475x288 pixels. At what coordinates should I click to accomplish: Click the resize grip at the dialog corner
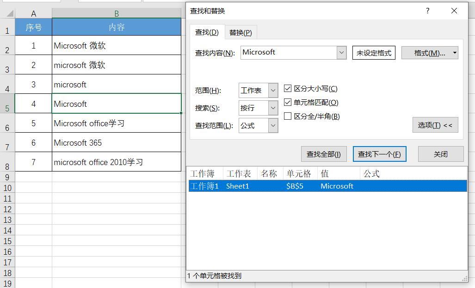[465, 278]
